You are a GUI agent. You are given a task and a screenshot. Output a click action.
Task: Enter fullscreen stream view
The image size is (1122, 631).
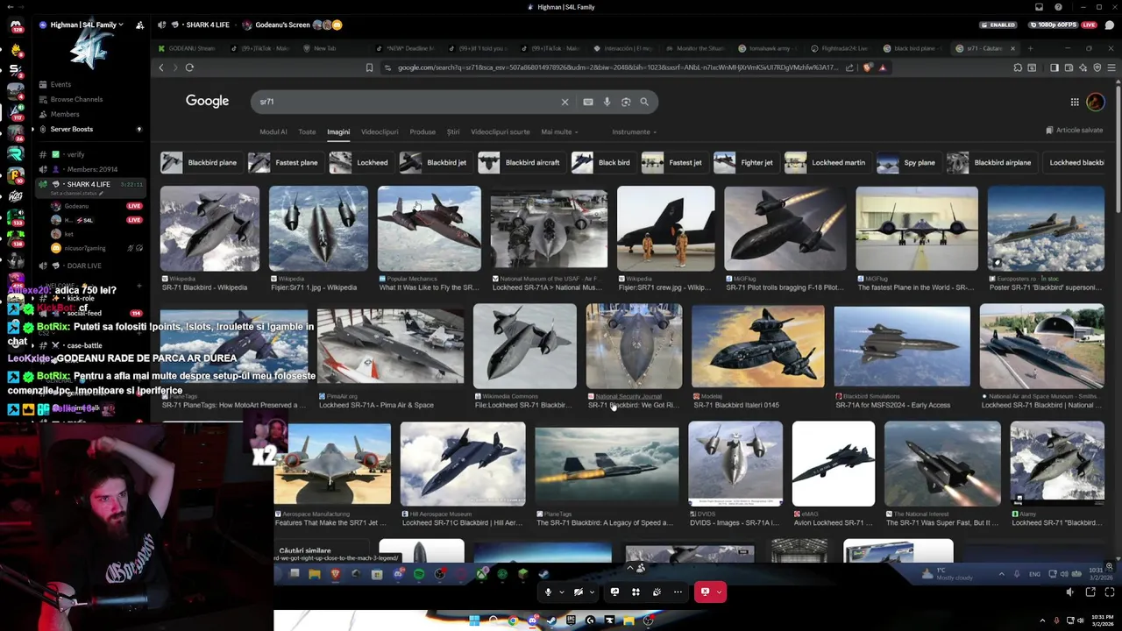tap(1111, 592)
